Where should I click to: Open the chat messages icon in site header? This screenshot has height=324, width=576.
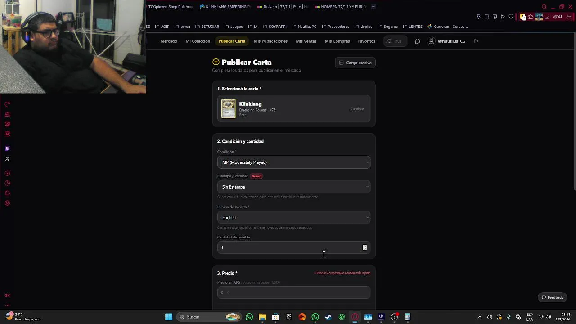[417, 41]
